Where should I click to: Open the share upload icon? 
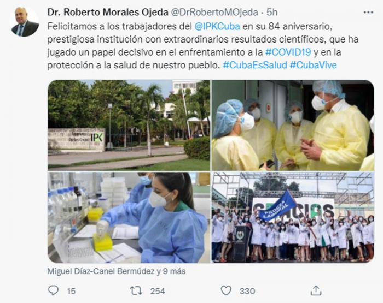click(x=316, y=290)
